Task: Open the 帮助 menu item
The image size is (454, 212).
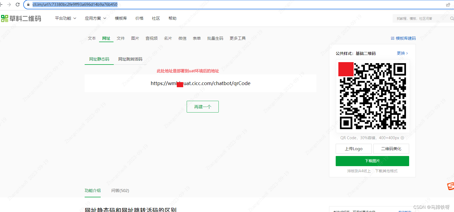Action: [x=173, y=18]
